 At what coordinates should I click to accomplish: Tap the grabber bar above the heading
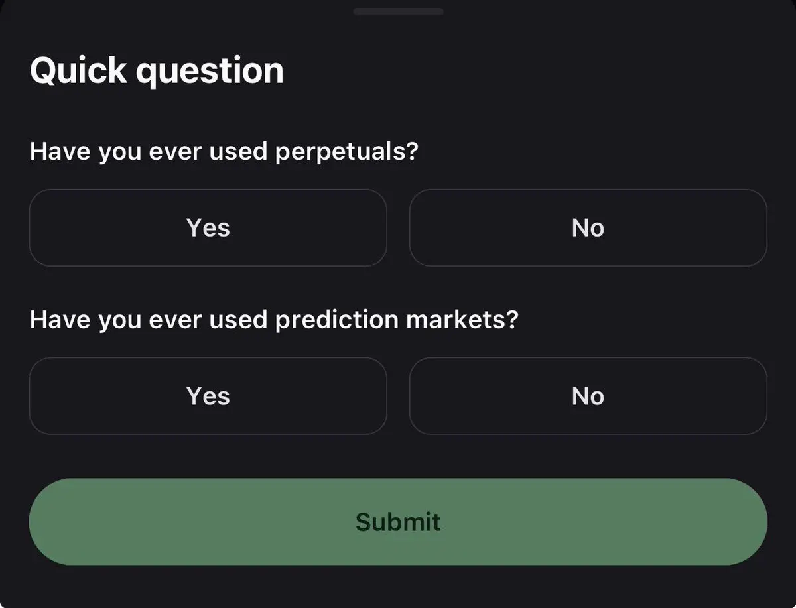[x=398, y=11]
